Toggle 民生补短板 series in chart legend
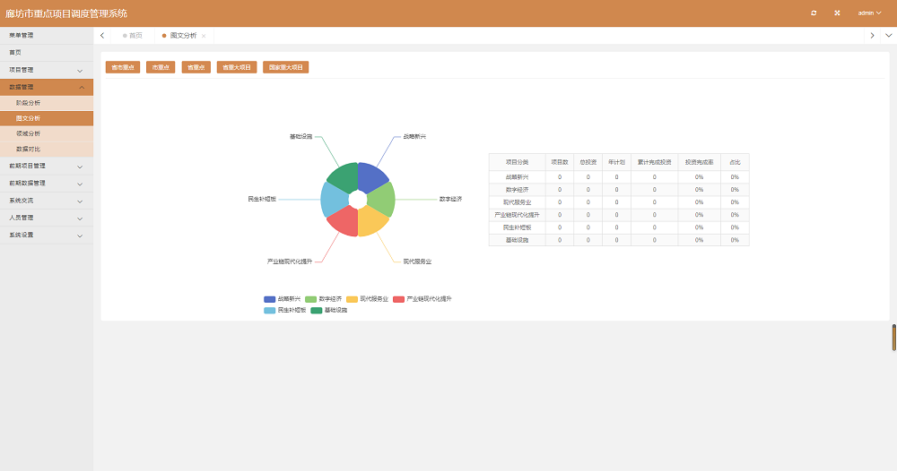897x471 pixels. (x=284, y=310)
